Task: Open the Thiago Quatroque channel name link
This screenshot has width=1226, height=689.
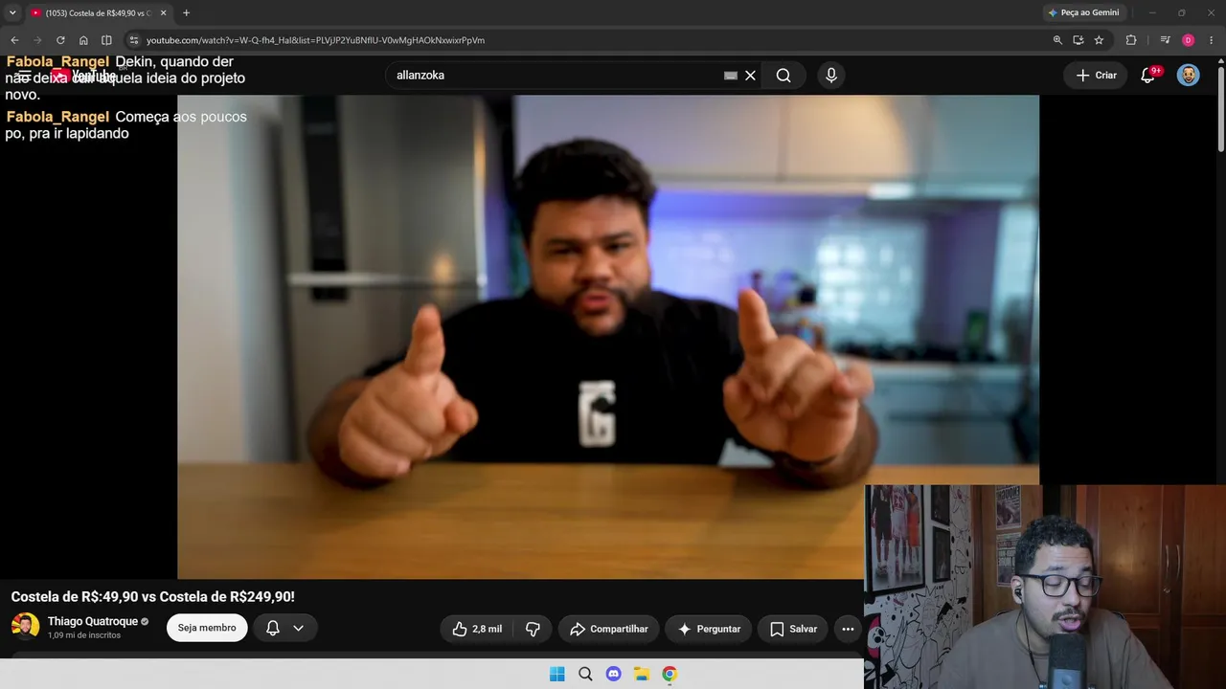Action: click(93, 621)
